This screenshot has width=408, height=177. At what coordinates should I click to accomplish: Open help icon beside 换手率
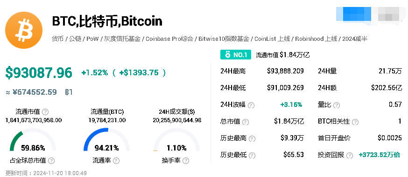[x=185, y=161]
